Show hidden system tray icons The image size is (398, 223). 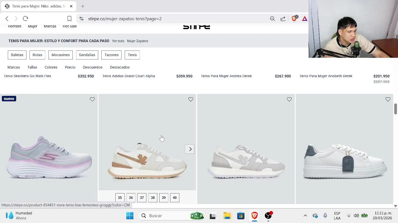point(305,216)
